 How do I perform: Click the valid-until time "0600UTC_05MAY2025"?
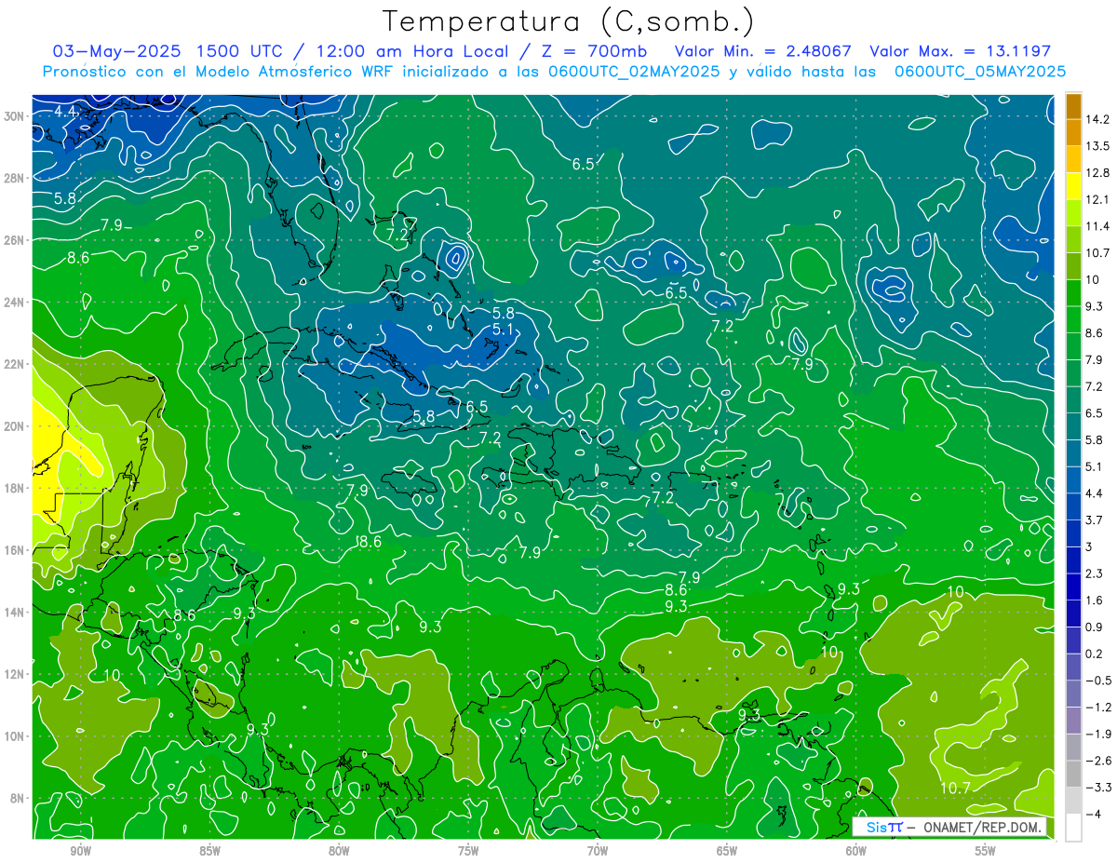979,72
